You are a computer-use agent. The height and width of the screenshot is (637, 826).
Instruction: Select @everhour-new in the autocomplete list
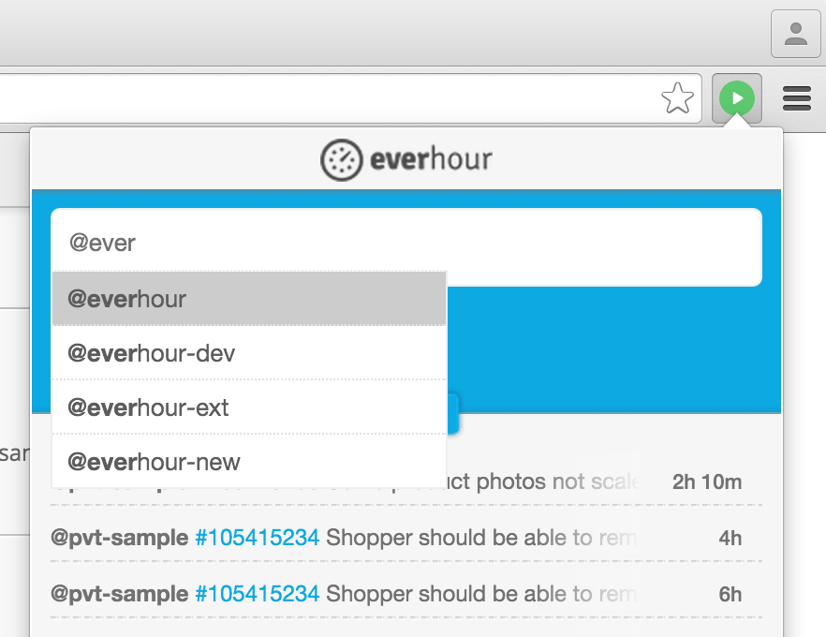249,462
